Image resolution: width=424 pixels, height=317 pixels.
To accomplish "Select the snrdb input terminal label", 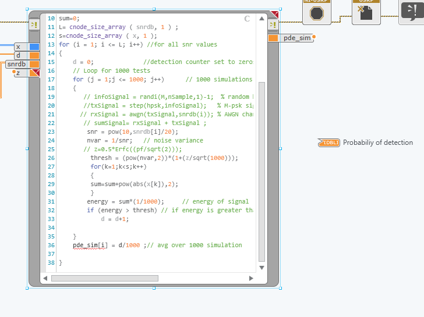I will (x=16, y=64).
